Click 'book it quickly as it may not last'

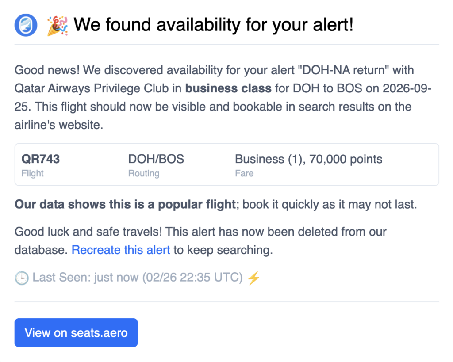(330, 205)
